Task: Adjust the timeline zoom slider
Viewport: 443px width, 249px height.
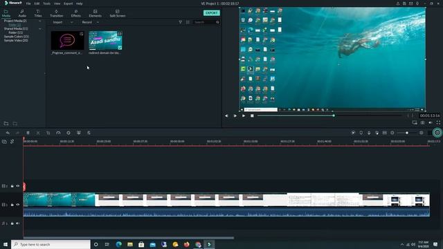Action: coord(406,133)
